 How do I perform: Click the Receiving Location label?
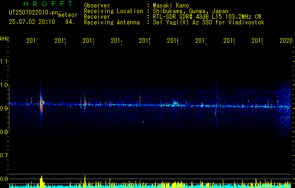[x=113, y=11]
